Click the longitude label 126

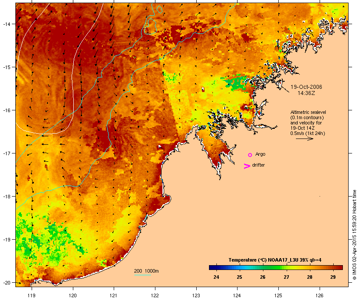(319, 295)
